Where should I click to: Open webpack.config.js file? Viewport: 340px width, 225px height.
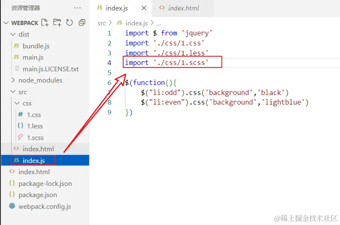click(x=45, y=207)
